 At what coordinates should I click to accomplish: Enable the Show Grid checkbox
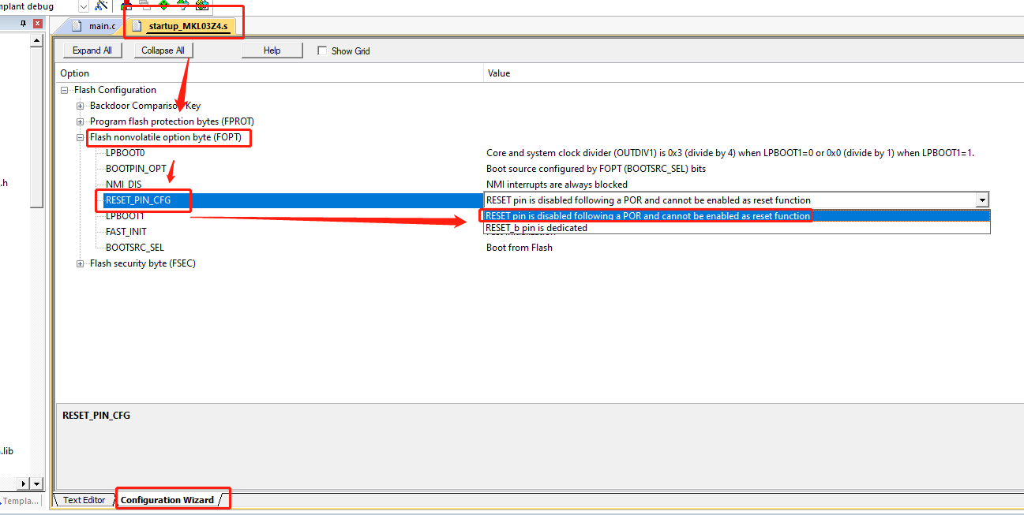tap(321, 50)
